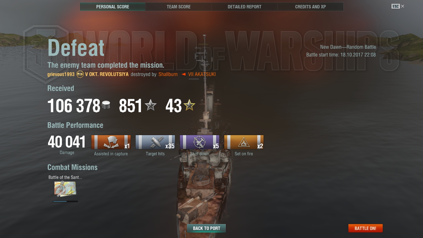
Task: Open the Credits and XP tab
Action: [311, 7]
